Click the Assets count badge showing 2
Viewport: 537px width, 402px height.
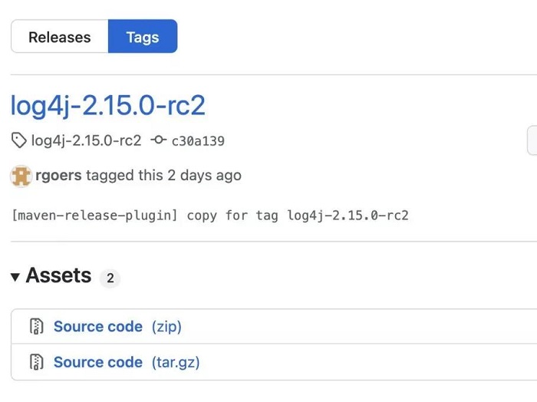(x=110, y=278)
